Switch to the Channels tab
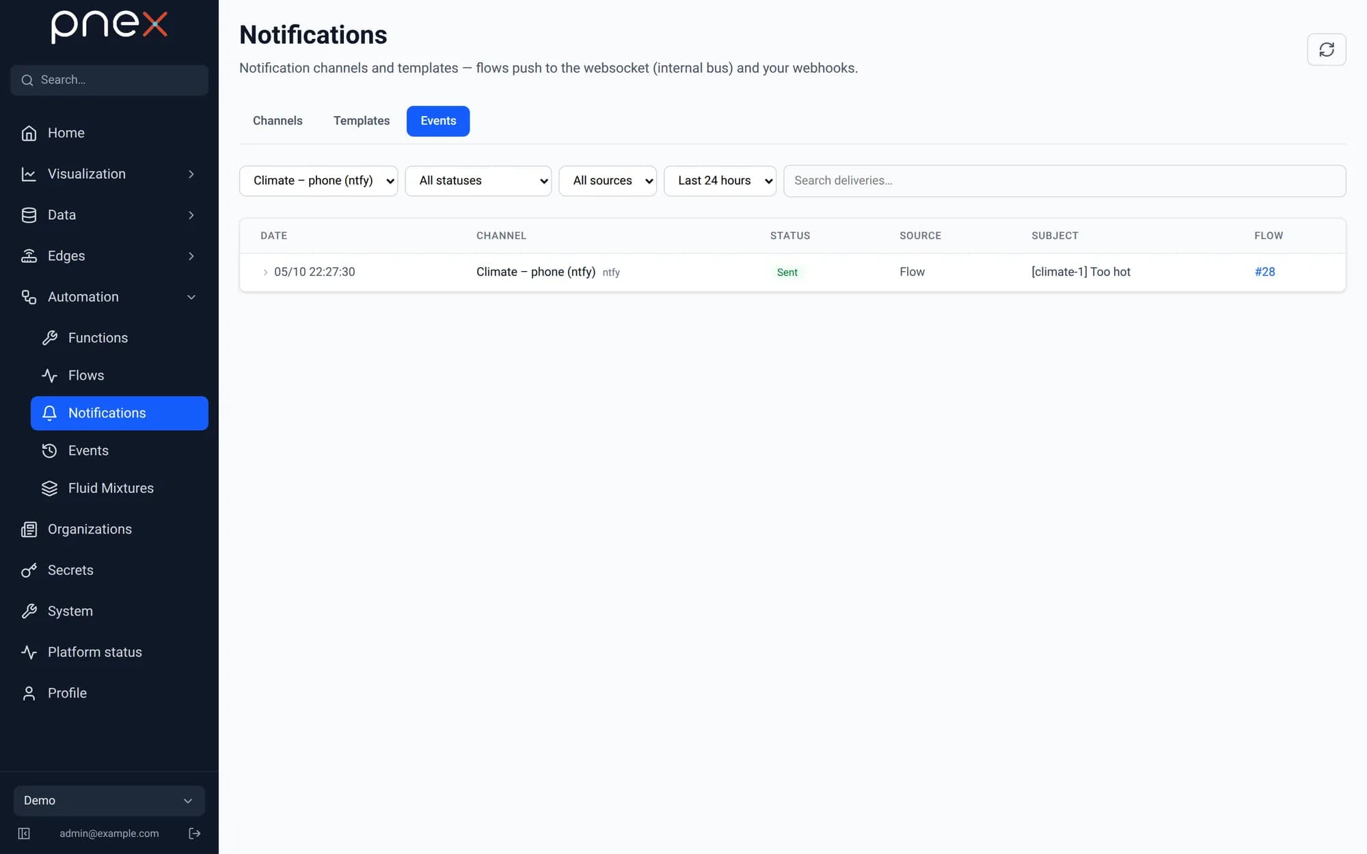 click(x=278, y=121)
